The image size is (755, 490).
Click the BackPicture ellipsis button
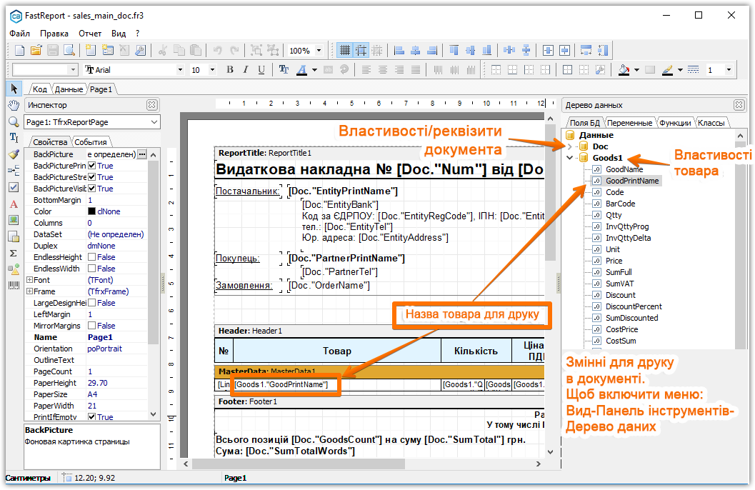point(142,154)
